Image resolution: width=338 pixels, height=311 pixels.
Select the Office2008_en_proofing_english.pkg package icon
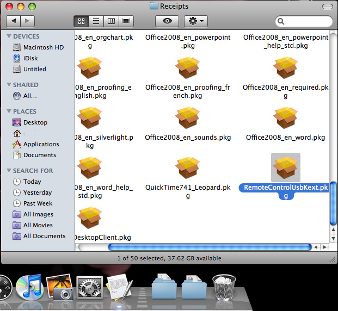click(89, 67)
